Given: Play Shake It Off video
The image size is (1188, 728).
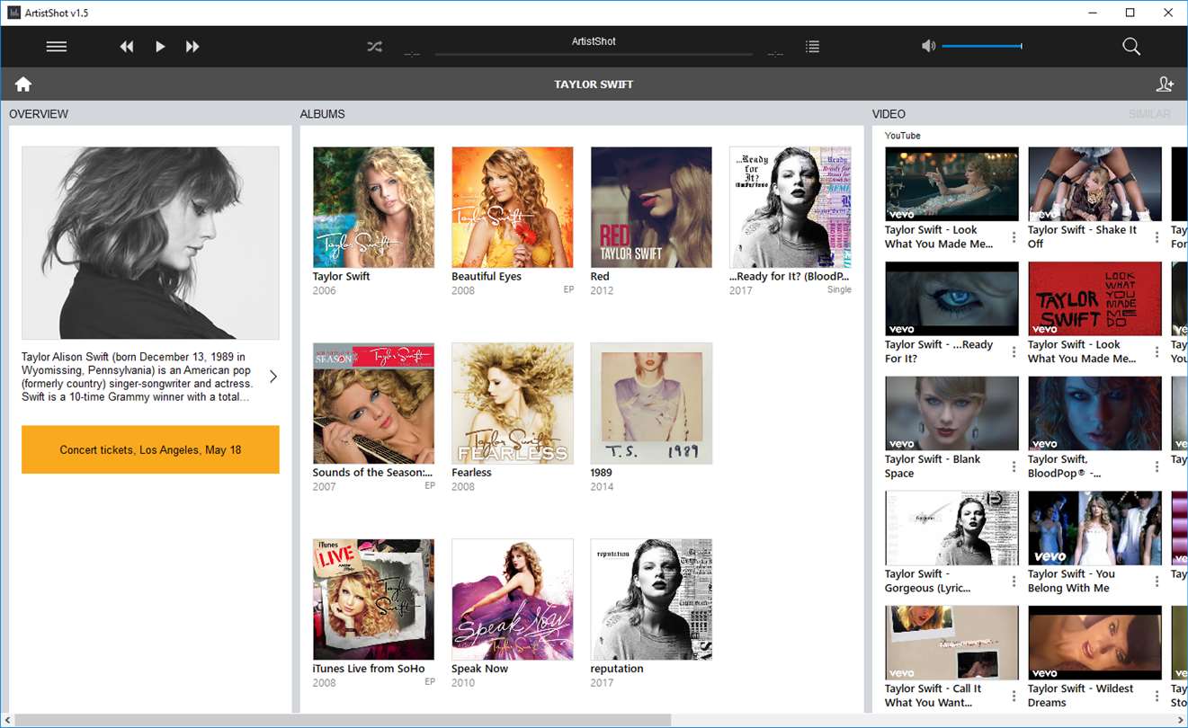Looking at the screenshot, I should click(x=1094, y=184).
